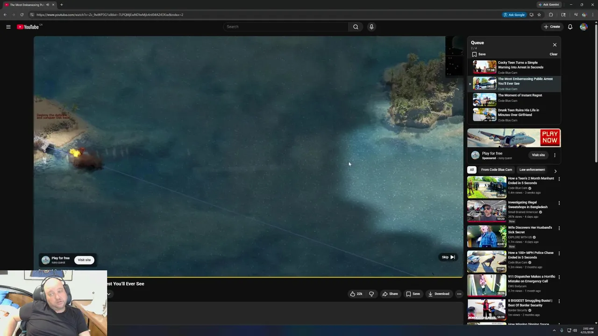This screenshot has height=336, width=598.
Task: Clear the queue
Action: [553, 54]
